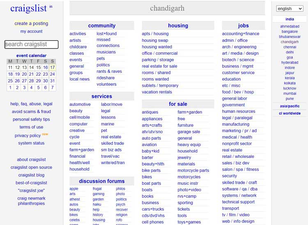Open garage sale listings
The image size is (308, 225).
tap(188, 132)
